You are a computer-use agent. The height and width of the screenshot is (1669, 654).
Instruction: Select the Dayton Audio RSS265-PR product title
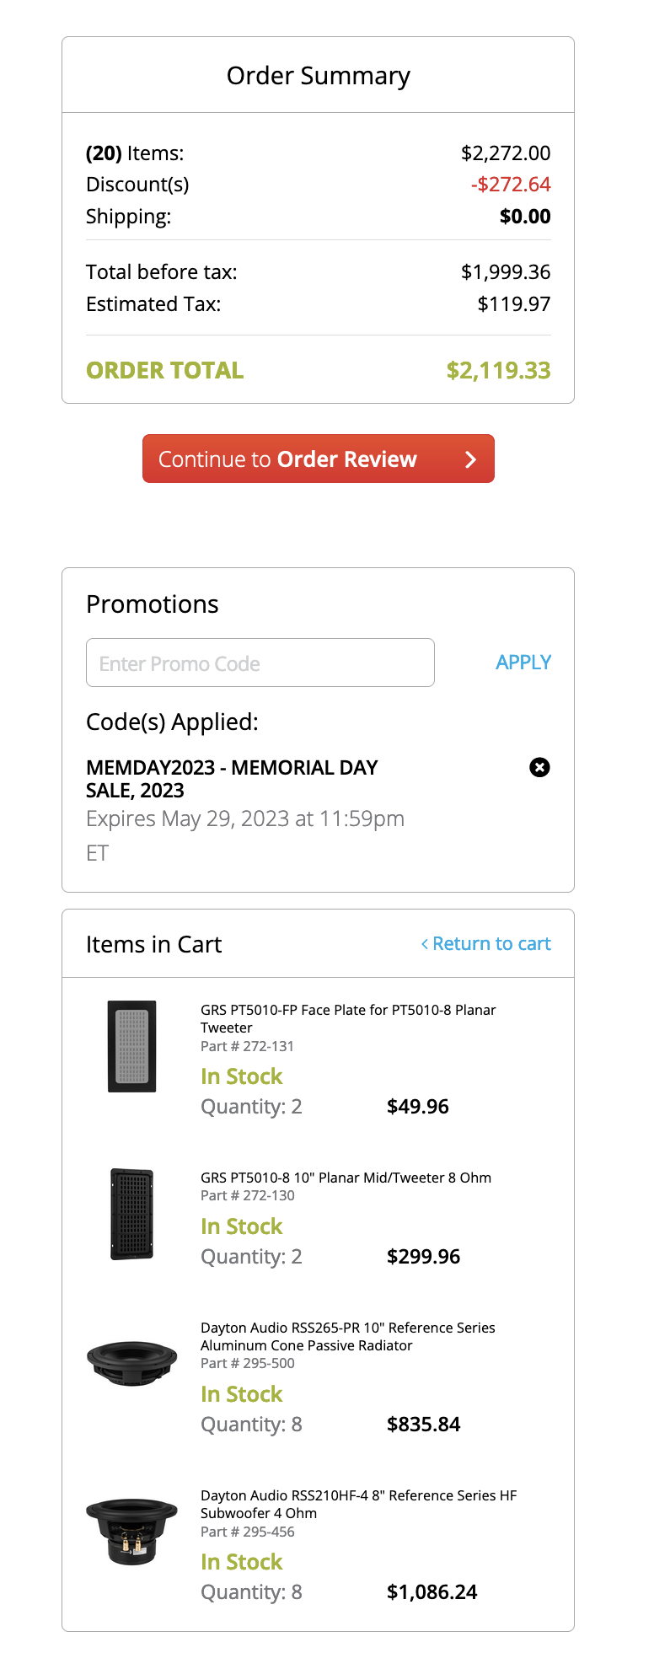(x=348, y=1337)
